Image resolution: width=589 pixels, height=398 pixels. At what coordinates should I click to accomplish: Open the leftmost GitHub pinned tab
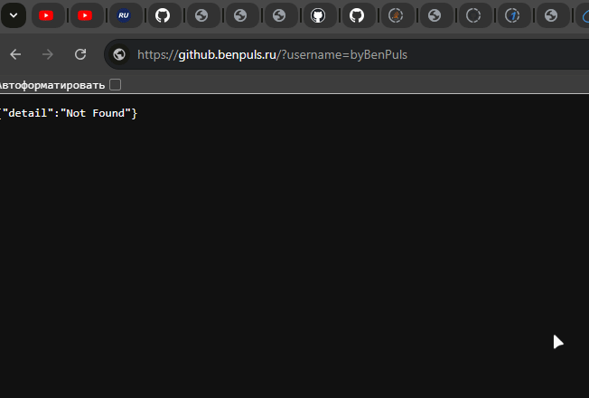(x=163, y=15)
